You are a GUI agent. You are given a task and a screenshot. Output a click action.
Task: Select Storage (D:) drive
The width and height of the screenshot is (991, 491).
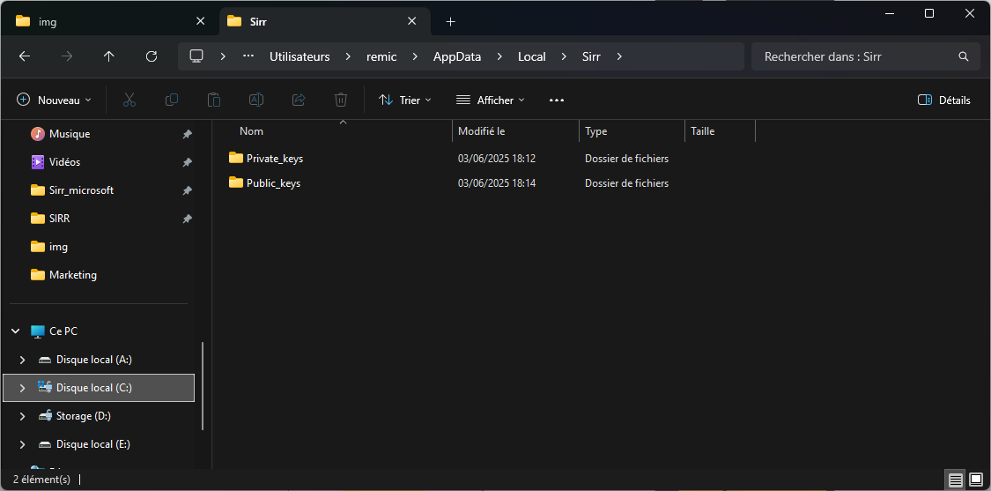point(84,416)
